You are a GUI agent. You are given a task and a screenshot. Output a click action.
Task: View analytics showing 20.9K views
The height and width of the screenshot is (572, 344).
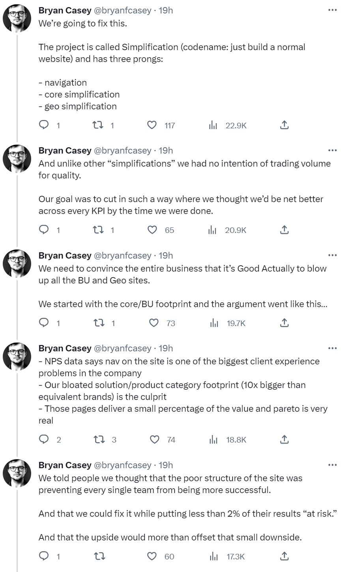tap(213, 230)
